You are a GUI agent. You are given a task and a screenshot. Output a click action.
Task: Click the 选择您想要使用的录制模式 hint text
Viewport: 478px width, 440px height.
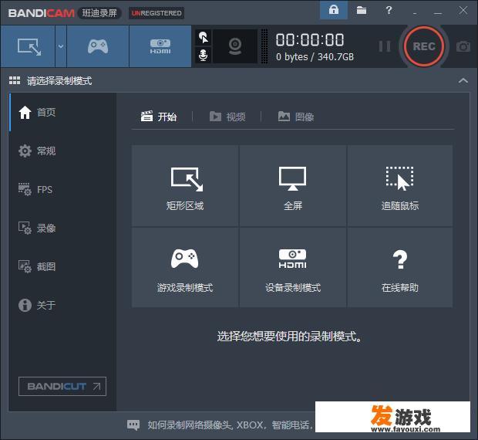(290, 337)
